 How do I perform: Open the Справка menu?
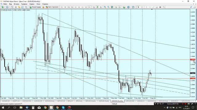(45, 4)
